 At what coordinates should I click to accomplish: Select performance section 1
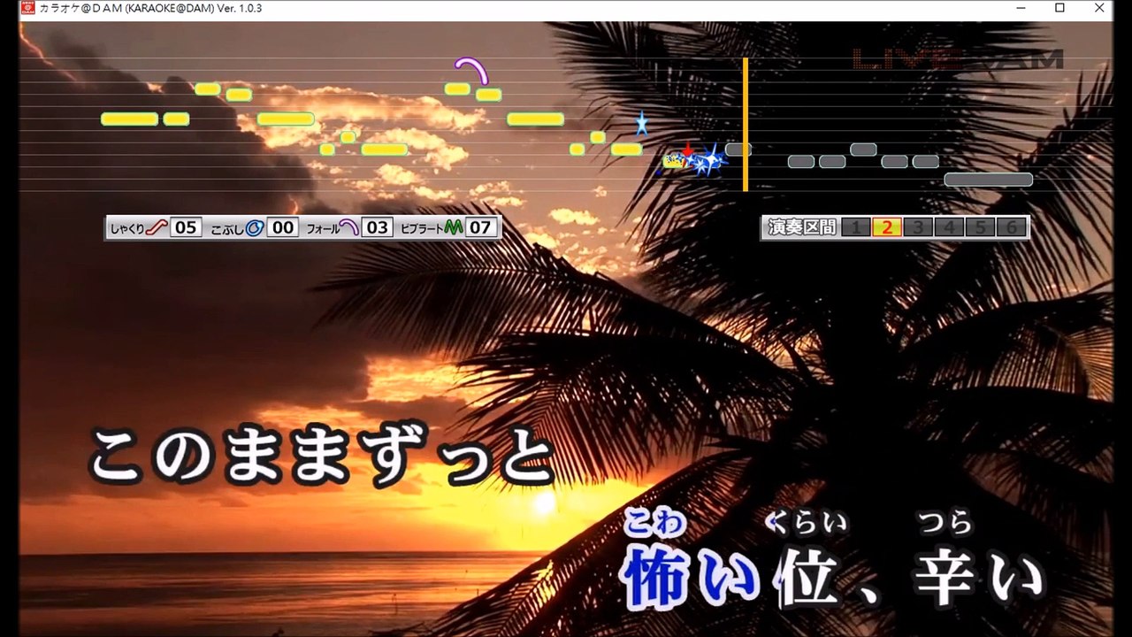click(855, 227)
